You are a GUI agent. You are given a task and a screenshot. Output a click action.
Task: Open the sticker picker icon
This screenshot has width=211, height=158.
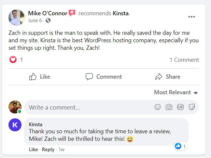pos(191,107)
